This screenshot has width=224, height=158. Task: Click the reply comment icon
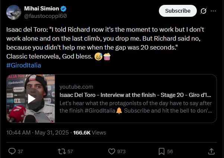(12, 151)
